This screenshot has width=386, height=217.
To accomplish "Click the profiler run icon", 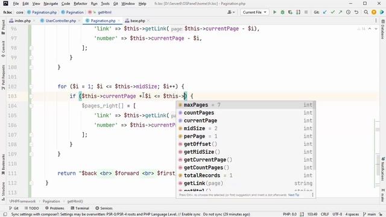I will [x=298, y=12].
